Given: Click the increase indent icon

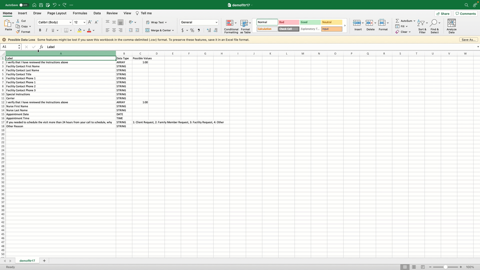Looking at the screenshot, I should click(x=137, y=30).
